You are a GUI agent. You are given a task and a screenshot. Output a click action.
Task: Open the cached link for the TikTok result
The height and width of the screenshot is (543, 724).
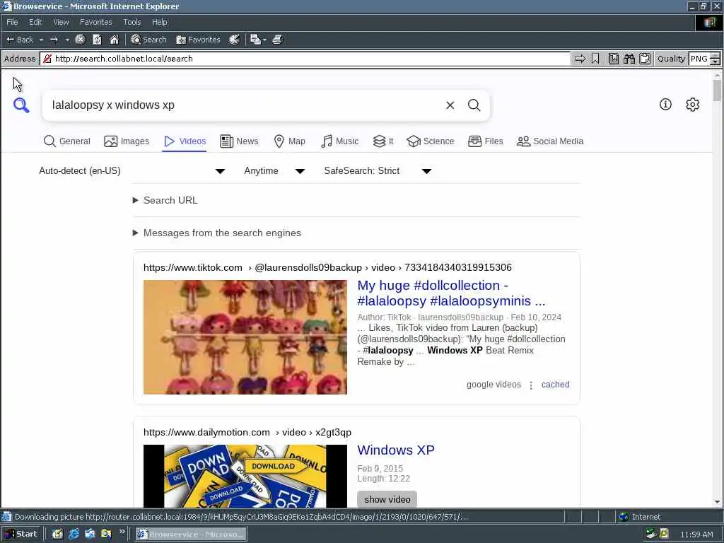pyautogui.click(x=556, y=385)
